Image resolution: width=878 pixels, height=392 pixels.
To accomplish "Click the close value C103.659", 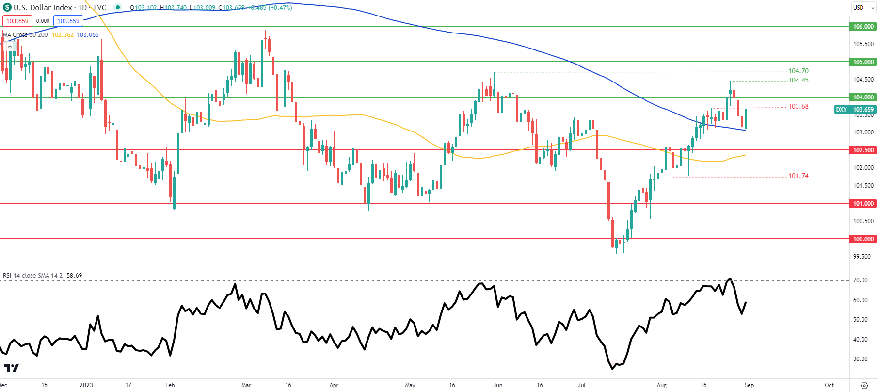I will click(232, 8).
